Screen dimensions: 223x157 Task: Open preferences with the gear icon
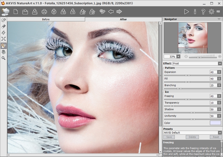(212, 12)
